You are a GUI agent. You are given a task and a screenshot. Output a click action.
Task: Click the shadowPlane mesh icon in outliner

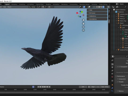pyautogui.click(x=118, y=50)
